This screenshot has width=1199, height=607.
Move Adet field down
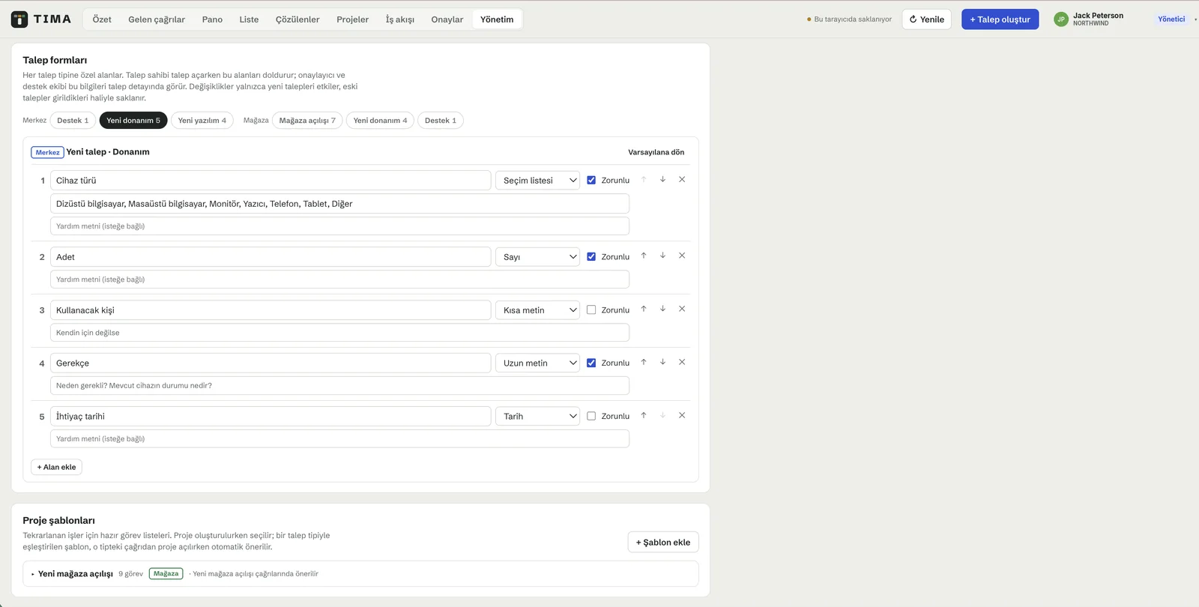pyautogui.click(x=662, y=256)
